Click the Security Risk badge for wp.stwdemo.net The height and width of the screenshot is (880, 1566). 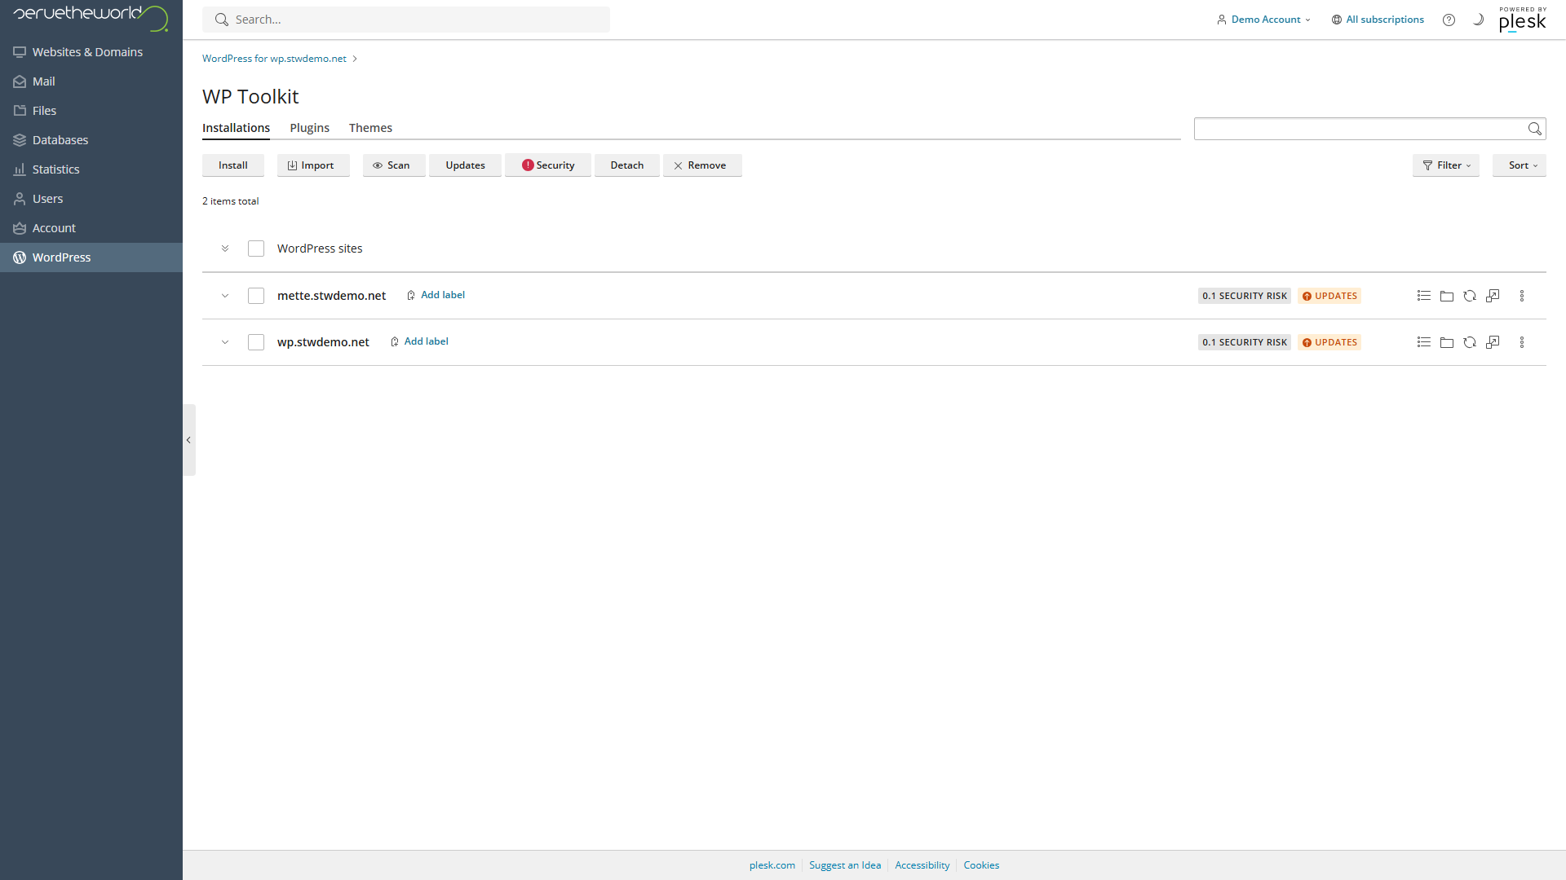(1245, 342)
